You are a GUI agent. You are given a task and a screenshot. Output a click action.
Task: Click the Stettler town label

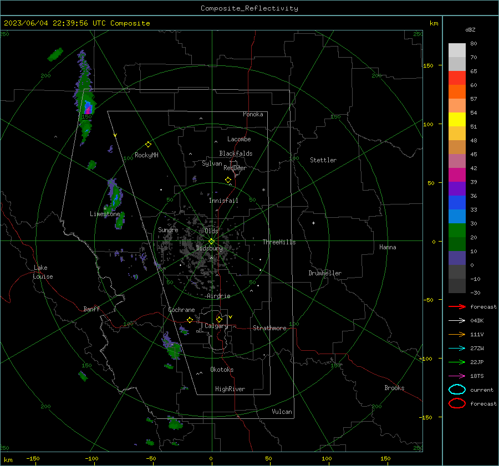323,160
